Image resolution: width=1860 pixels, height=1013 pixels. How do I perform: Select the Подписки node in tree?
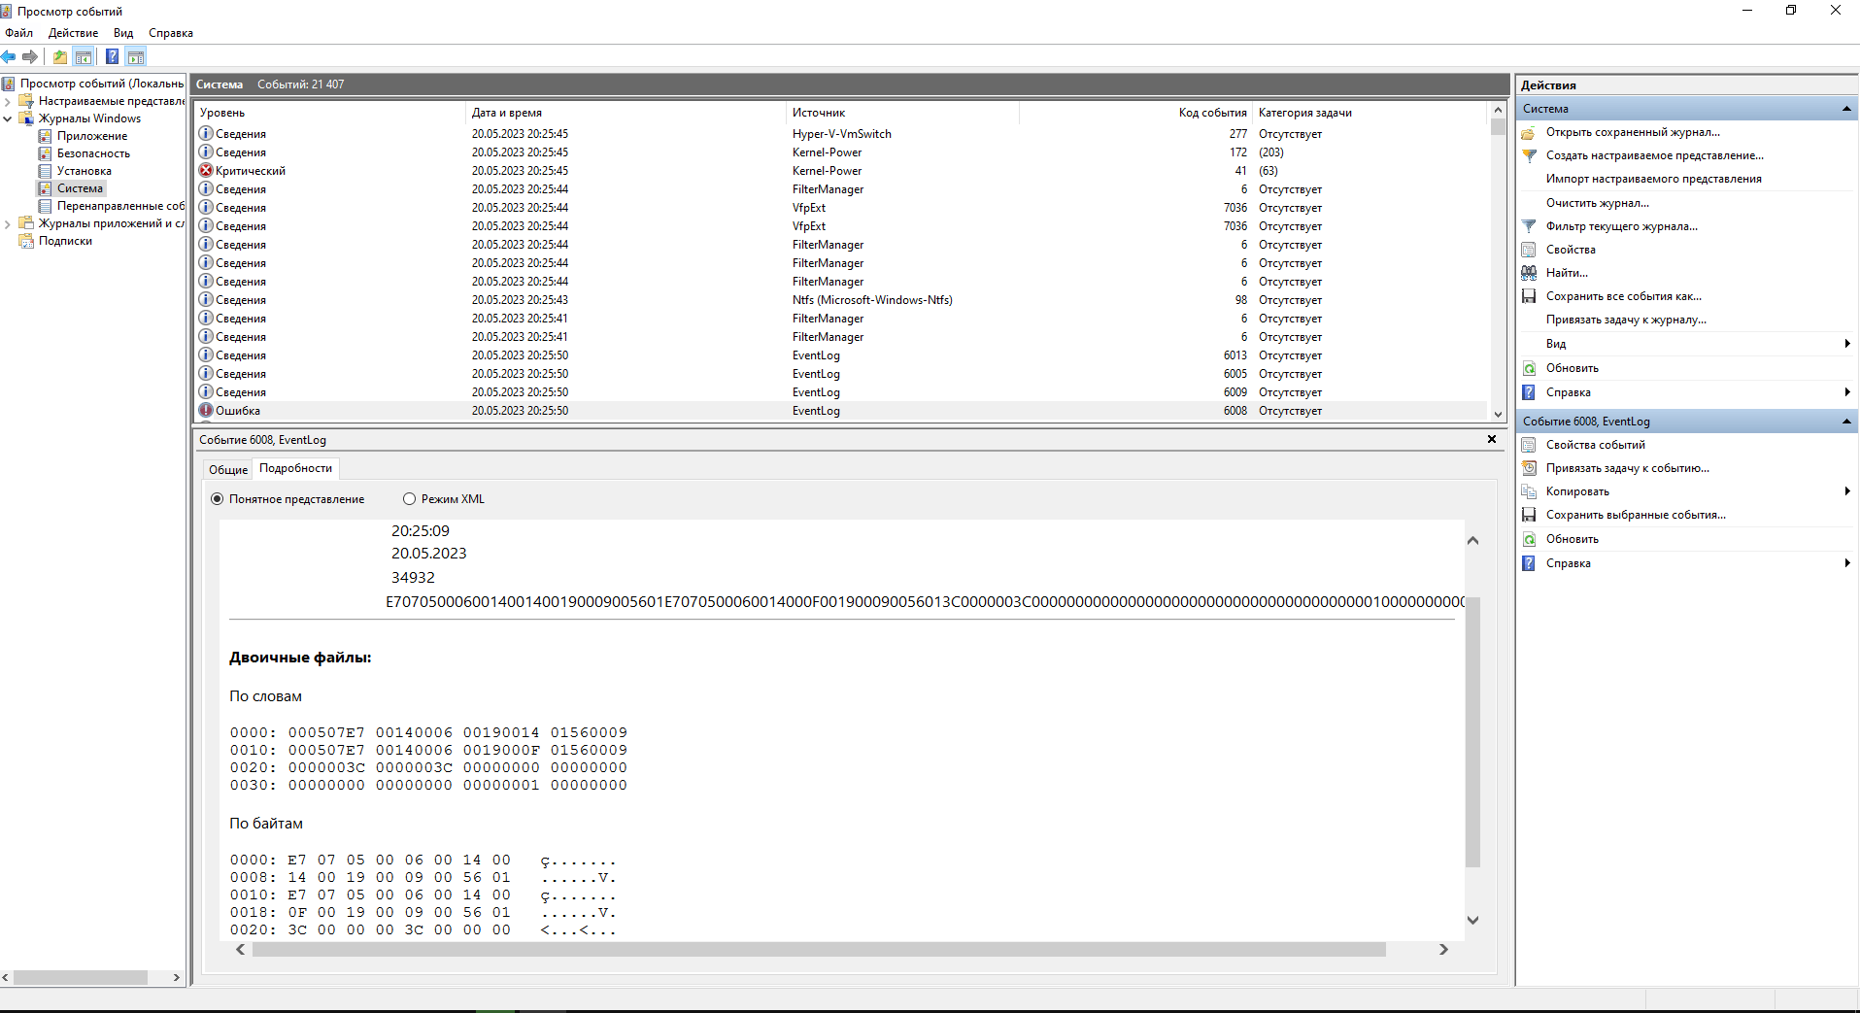tap(65, 241)
